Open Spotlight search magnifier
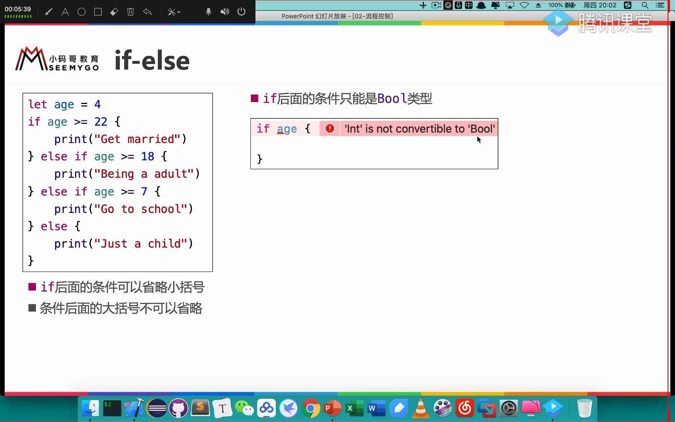 tap(645, 5)
